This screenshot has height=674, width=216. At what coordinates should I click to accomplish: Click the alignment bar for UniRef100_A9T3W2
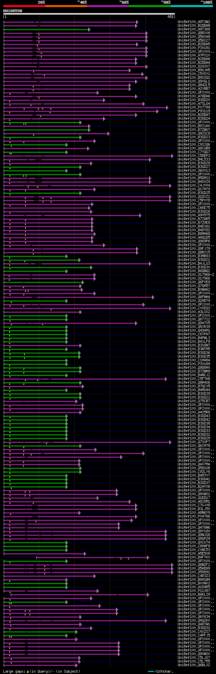click(x=71, y=22)
